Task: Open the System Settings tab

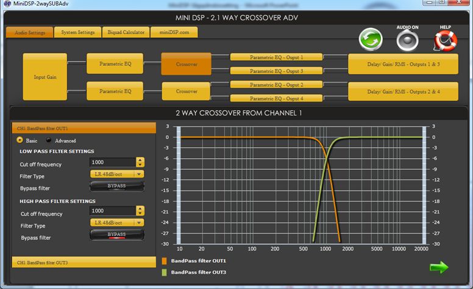Action: point(77,32)
